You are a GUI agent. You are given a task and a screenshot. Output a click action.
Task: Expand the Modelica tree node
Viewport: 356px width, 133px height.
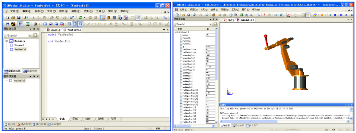[x=7, y=41]
